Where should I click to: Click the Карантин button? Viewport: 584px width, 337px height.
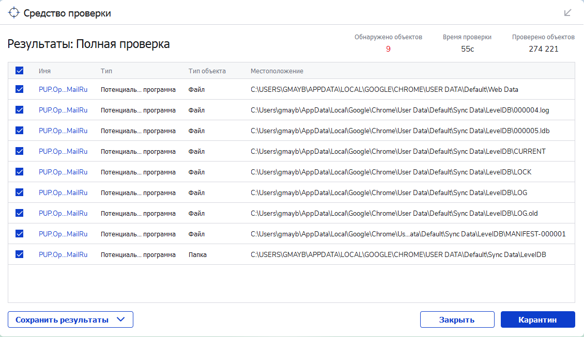coord(537,319)
